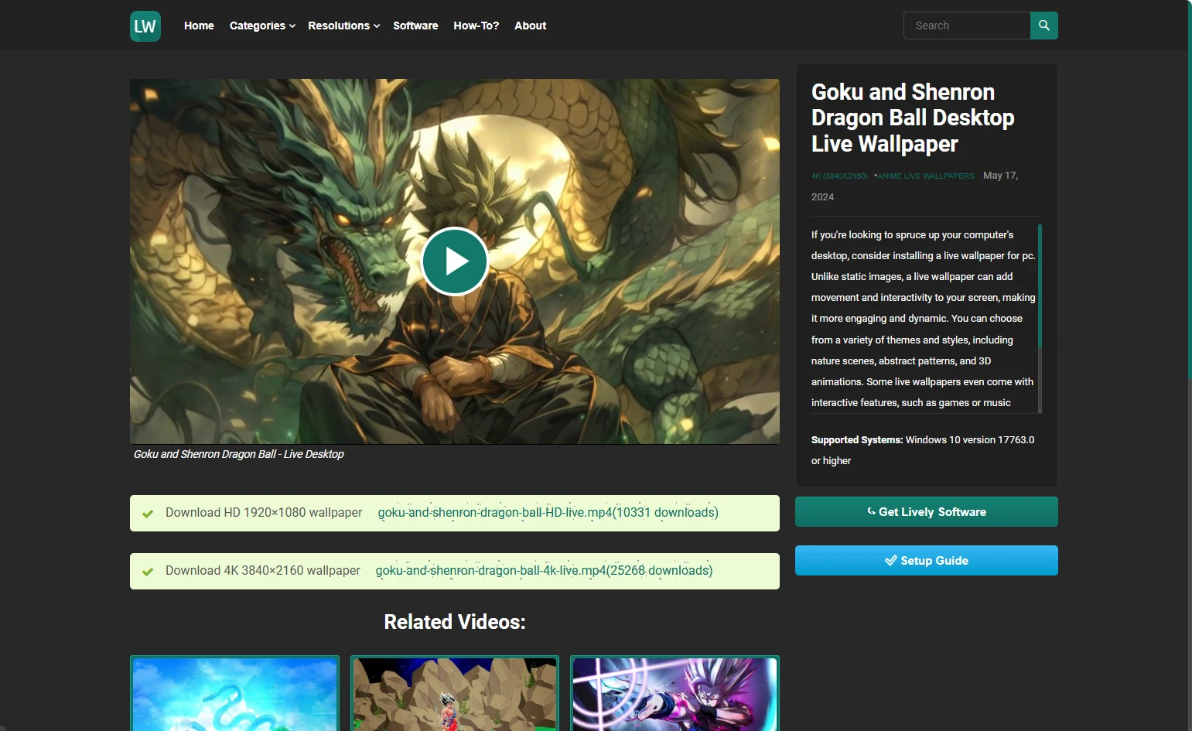Image resolution: width=1192 pixels, height=731 pixels.
Task: Click the magnifying glass search button
Action: 1043,26
